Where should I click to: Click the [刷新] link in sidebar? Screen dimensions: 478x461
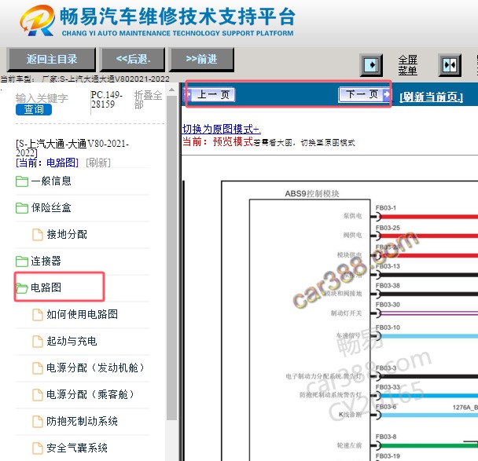[x=98, y=163]
